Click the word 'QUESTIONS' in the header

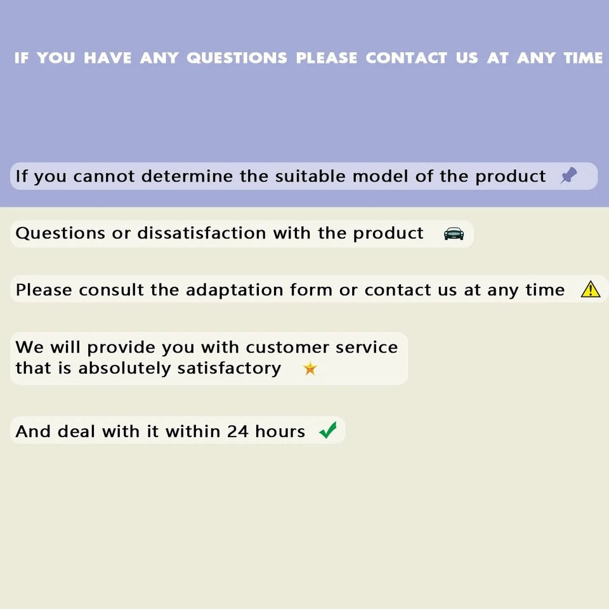(237, 58)
